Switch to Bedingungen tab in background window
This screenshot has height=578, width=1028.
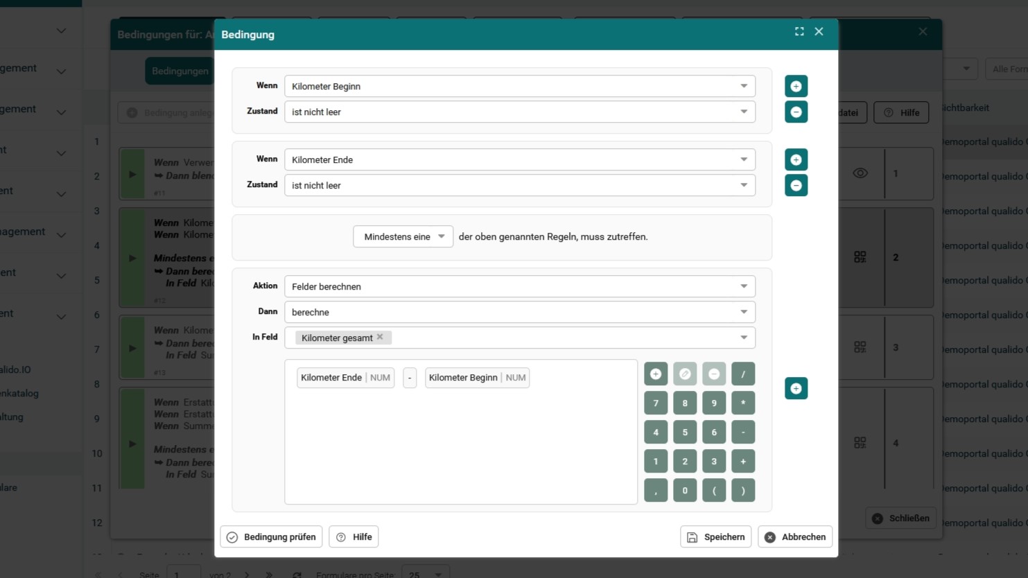pos(180,71)
